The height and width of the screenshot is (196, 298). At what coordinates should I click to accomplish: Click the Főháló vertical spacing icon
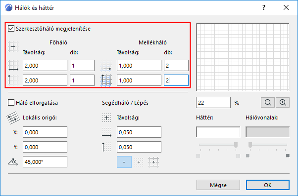coord(13,80)
